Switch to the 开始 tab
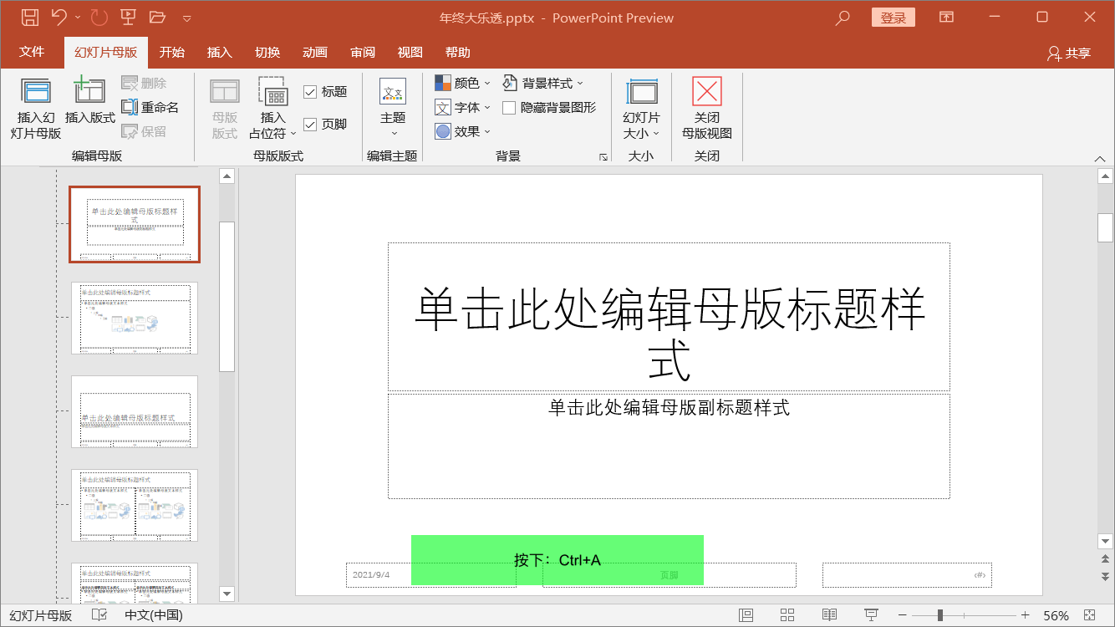The image size is (1115, 627). 172,52
